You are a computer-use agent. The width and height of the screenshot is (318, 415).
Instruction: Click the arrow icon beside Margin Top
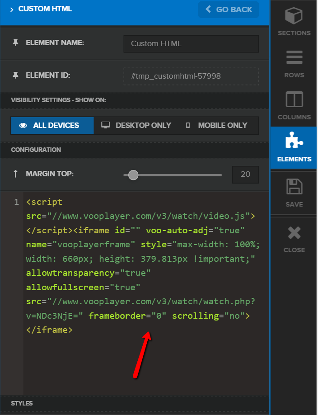click(x=15, y=174)
